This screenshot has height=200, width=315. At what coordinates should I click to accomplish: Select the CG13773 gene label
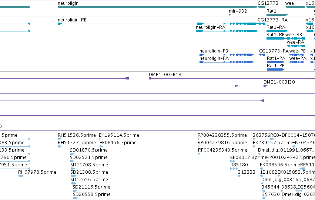268,3
